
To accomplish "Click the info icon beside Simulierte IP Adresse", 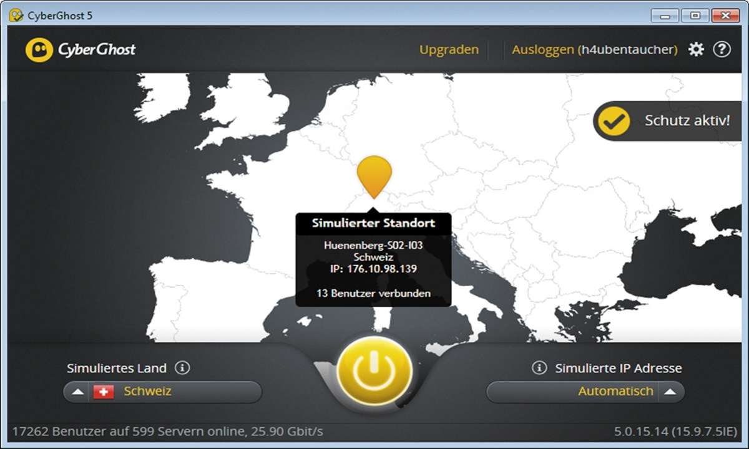I will (x=539, y=368).
